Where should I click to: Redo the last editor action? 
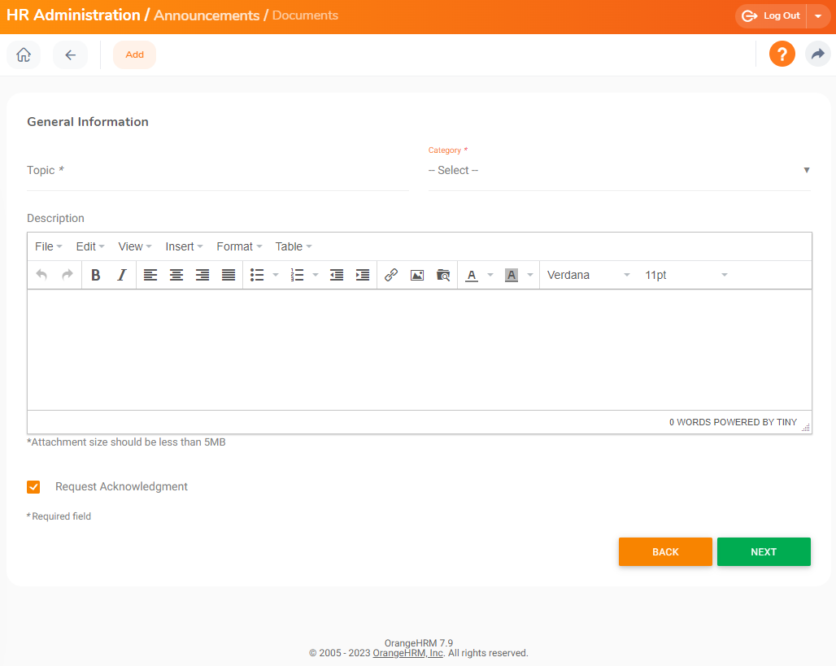coord(67,275)
